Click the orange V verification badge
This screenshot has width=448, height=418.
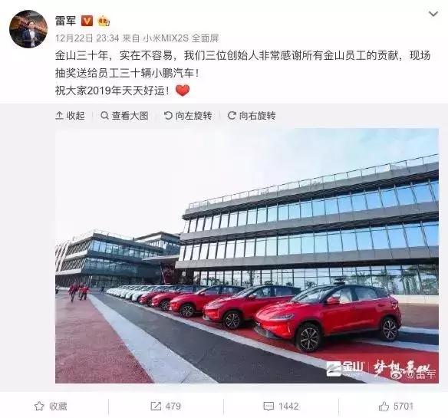[87, 21]
